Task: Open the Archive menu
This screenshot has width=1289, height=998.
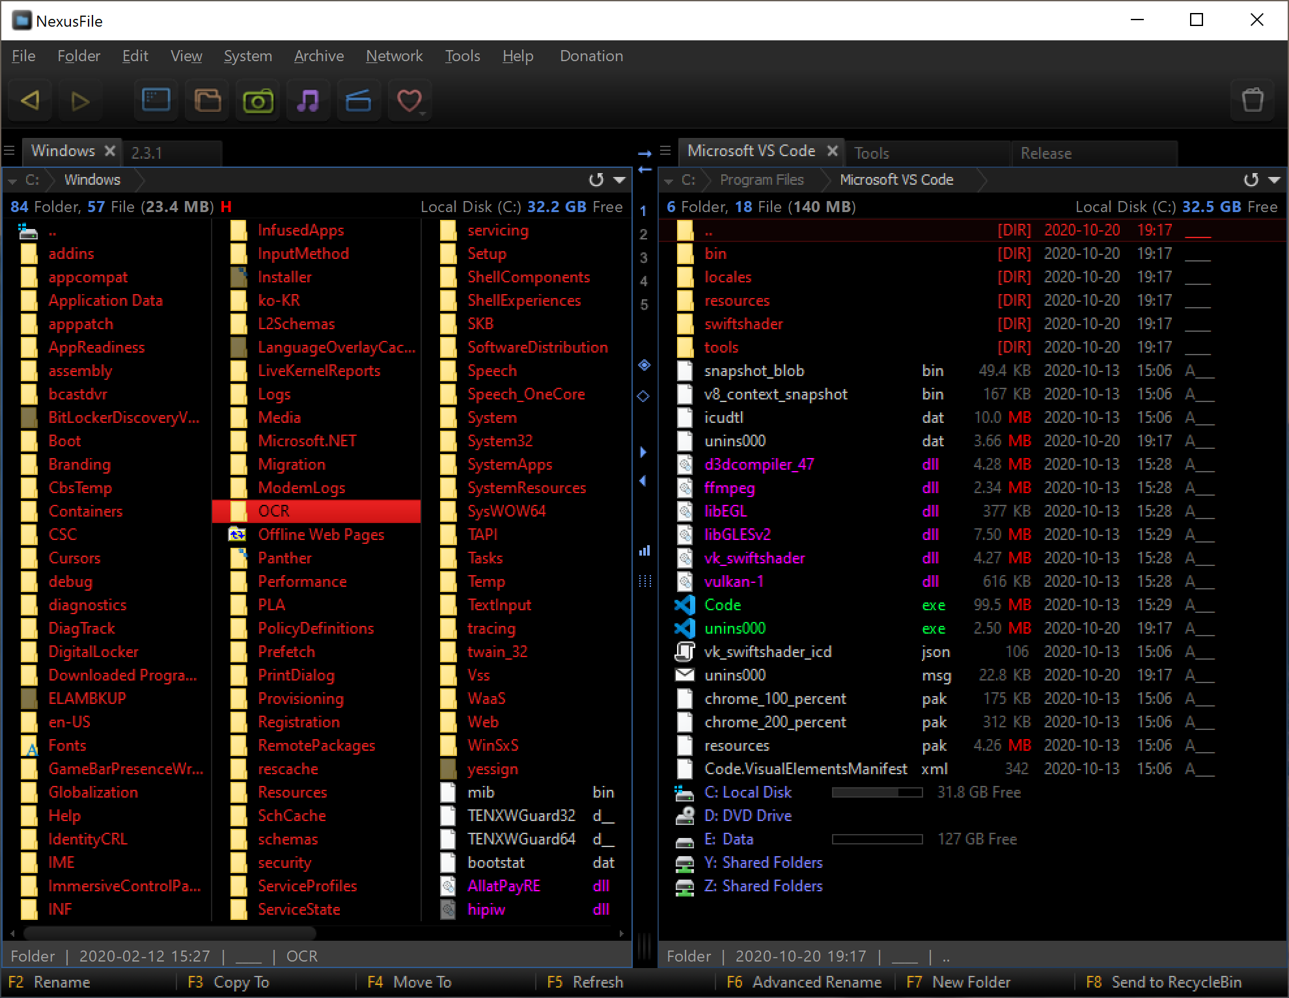Action: pyautogui.click(x=318, y=56)
